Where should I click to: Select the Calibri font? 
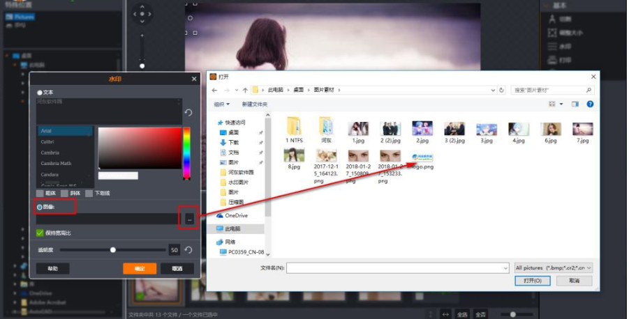tap(47, 141)
